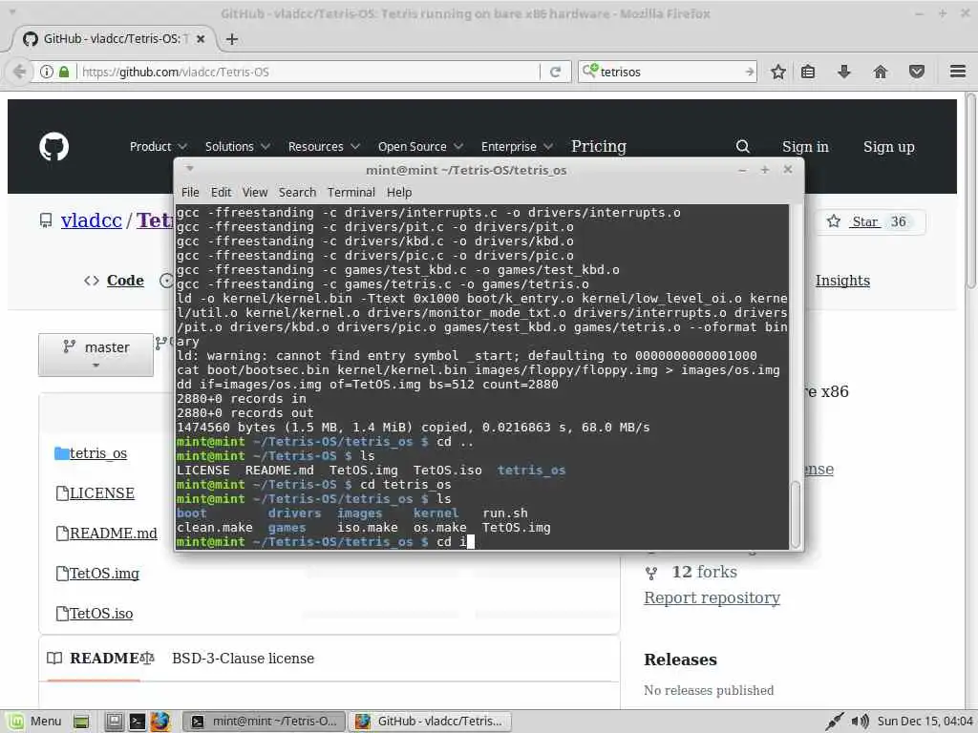This screenshot has height=733, width=978.
Task: Open the terminal Terminal menu
Action: point(351,192)
